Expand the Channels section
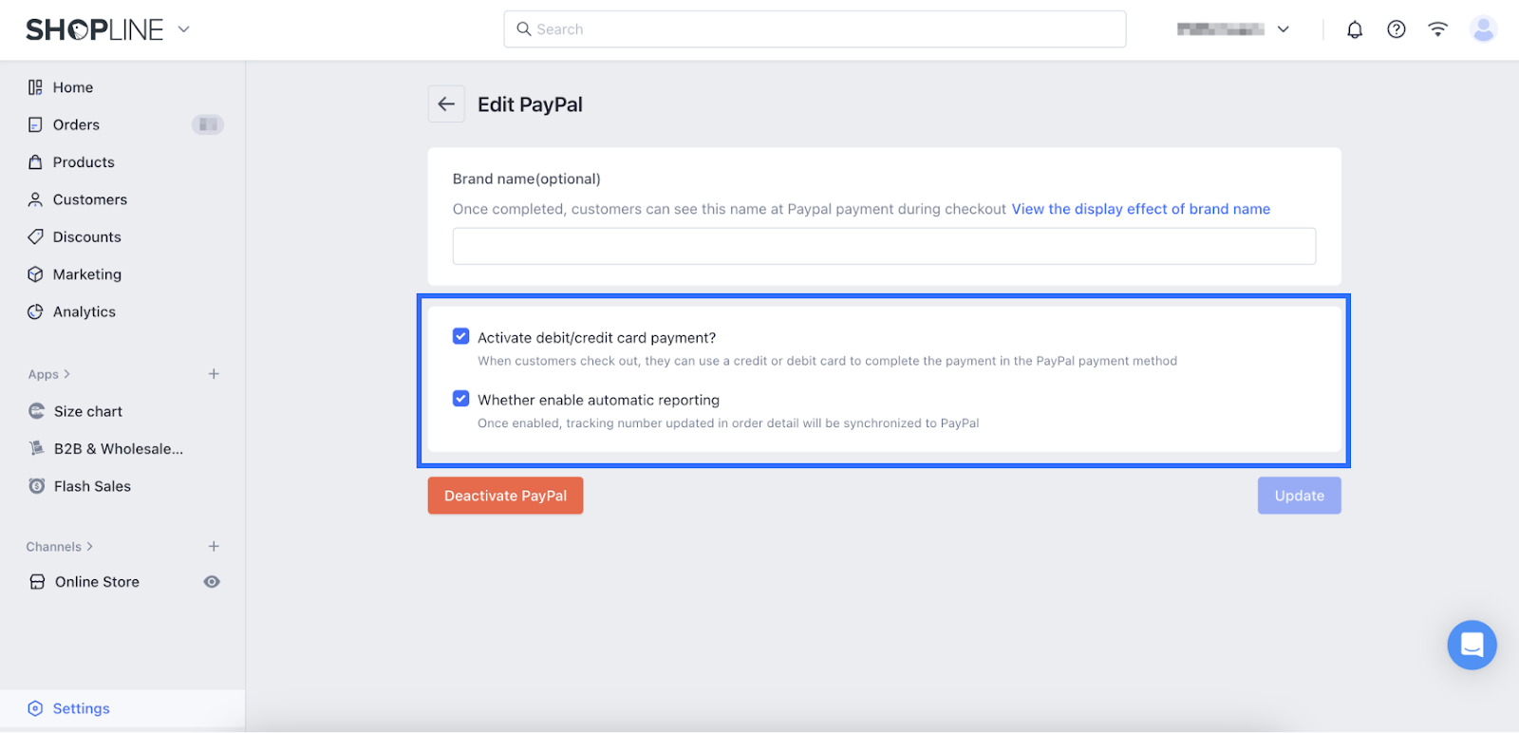 pyautogui.click(x=60, y=547)
